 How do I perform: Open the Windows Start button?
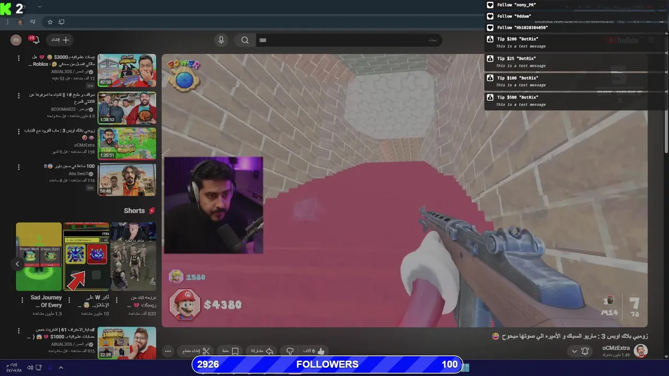click(465, 368)
